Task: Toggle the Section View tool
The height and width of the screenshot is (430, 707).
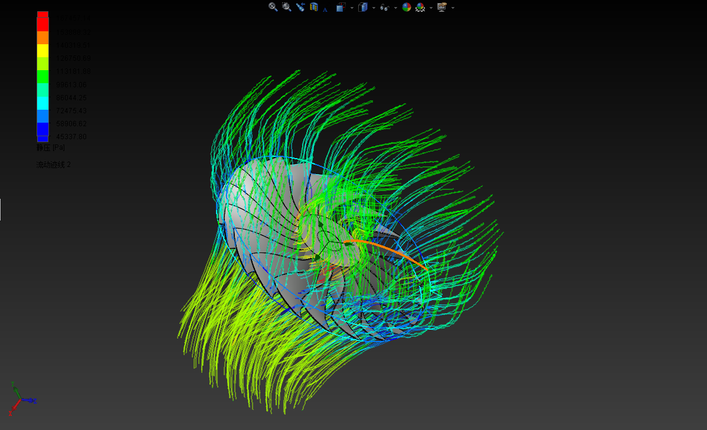Action: pyautogui.click(x=314, y=6)
